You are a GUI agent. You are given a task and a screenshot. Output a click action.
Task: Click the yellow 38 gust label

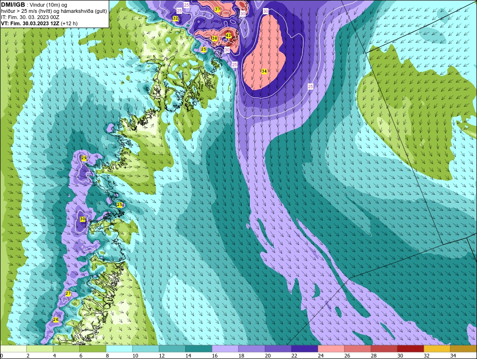(x=215, y=38)
